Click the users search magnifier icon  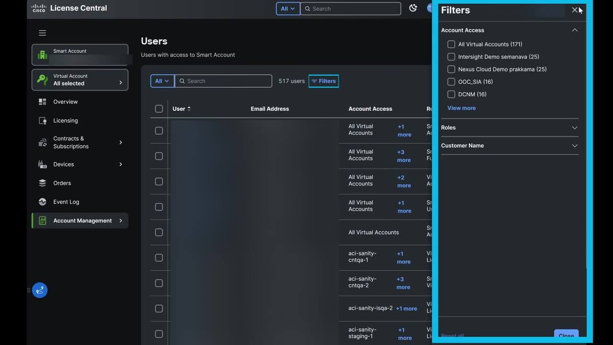click(x=182, y=81)
